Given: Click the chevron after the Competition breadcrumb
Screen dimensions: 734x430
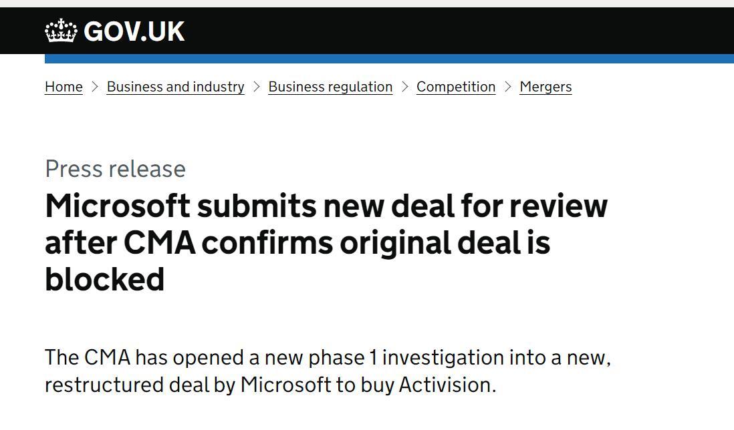Looking at the screenshot, I should tap(508, 87).
